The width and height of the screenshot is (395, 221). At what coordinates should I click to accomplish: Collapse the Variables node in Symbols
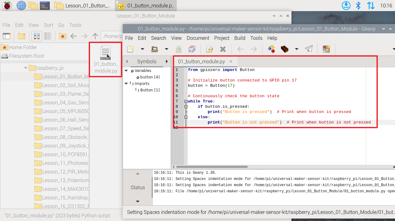pos(126,71)
